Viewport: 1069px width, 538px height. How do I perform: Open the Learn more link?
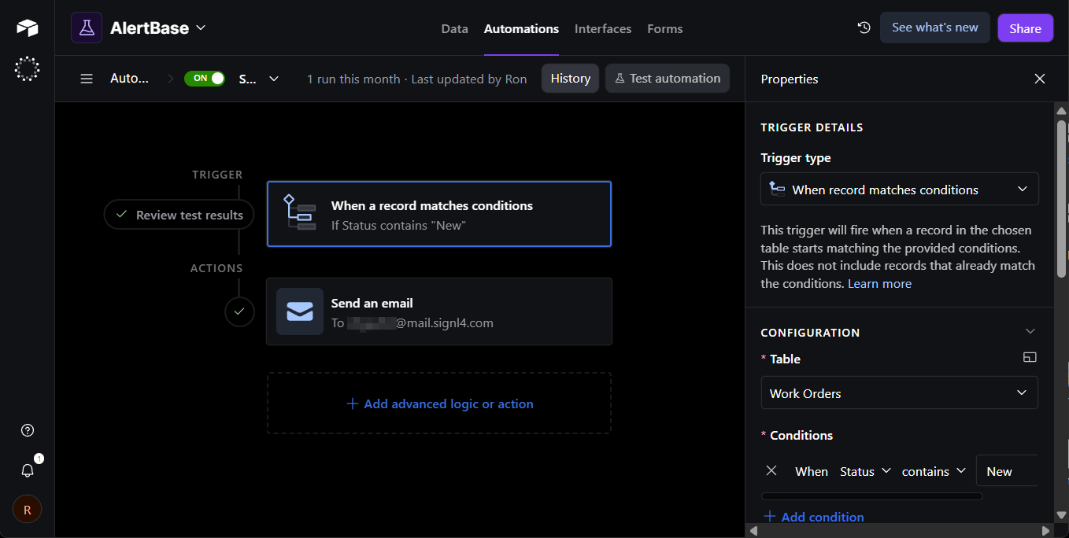[x=879, y=284]
